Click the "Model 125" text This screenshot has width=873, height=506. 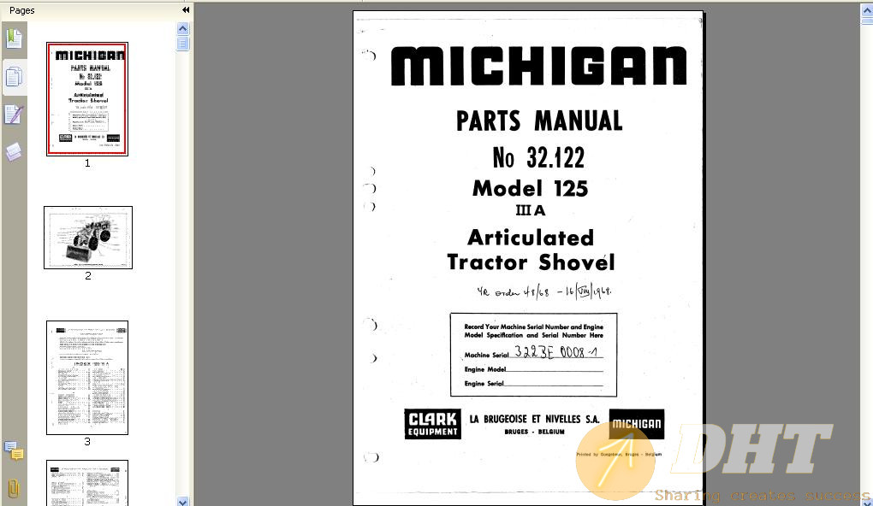coord(530,189)
